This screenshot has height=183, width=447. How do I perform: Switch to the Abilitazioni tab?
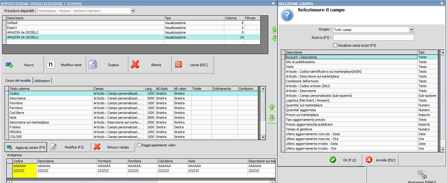tap(42, 81)
